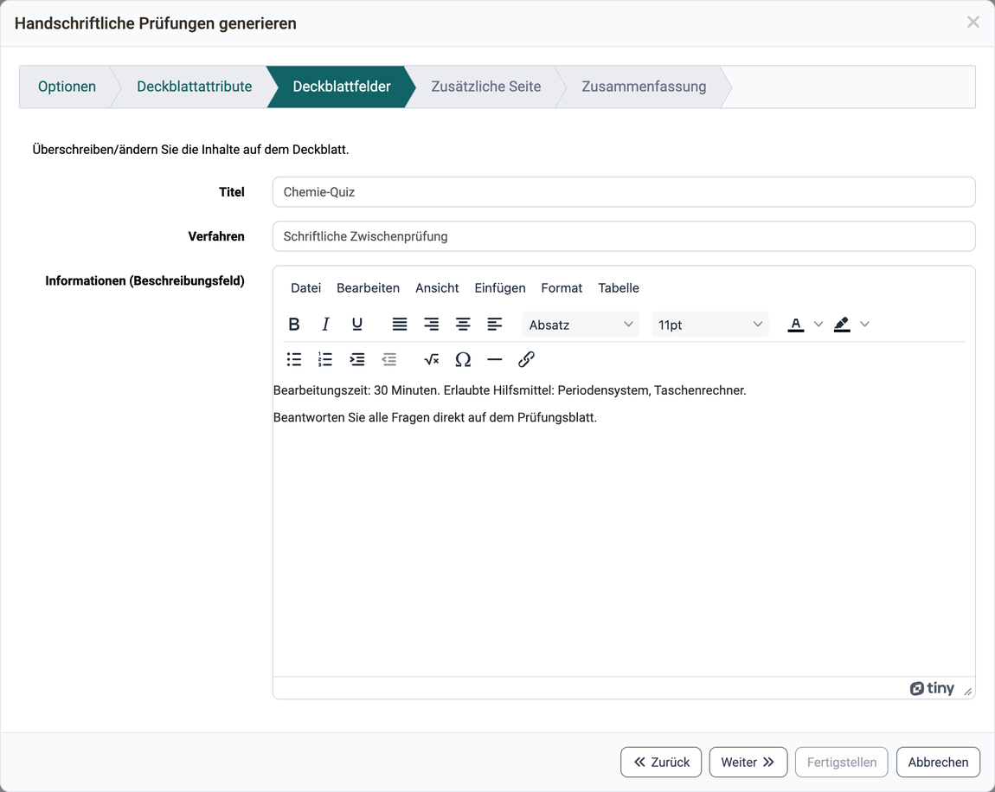Open the Einfügen menu
Viewport: 995px width, 792px height.
tap(500, 288)
